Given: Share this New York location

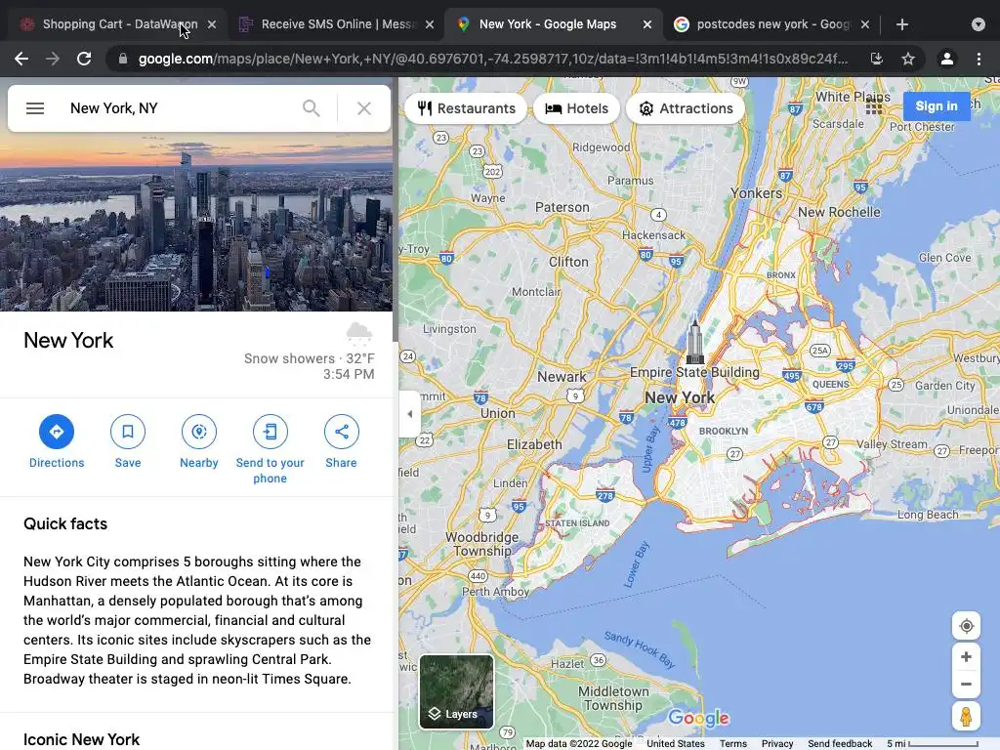Looking at the screenshot, I should (341, 442).
